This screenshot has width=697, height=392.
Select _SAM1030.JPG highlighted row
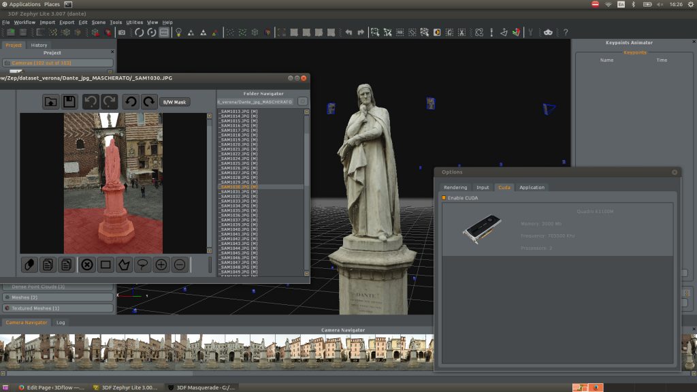[x=261, y=187]
